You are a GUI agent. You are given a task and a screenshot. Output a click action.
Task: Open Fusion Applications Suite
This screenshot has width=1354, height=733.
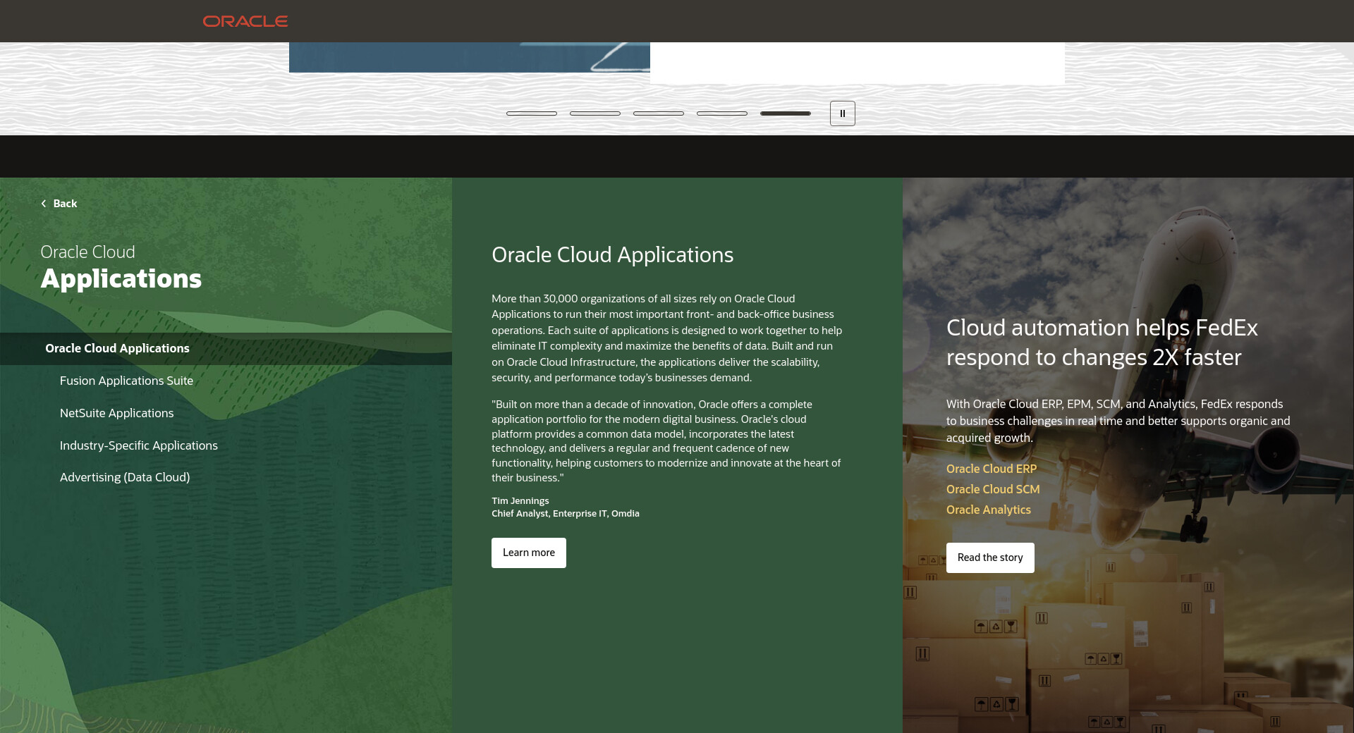click(126, 381)
